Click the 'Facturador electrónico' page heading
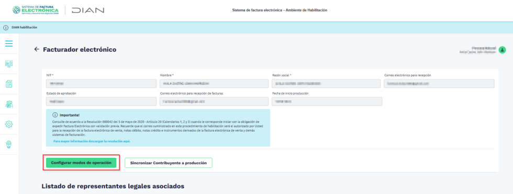This screenshot has height=194, width=513. click(x=80, y=50)
